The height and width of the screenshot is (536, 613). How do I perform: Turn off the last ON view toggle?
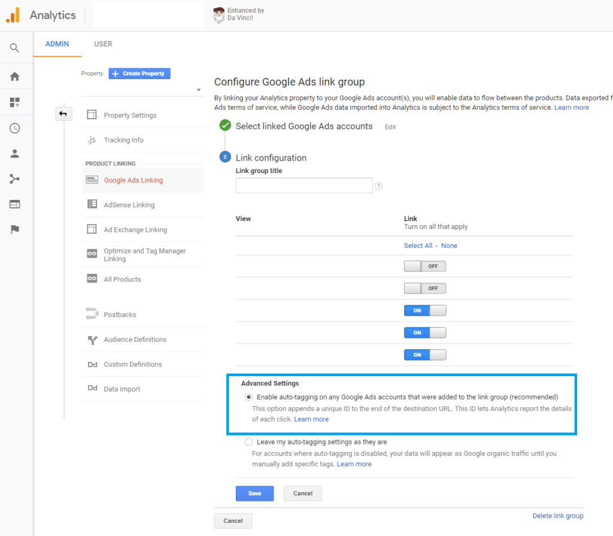coord(425,355)
